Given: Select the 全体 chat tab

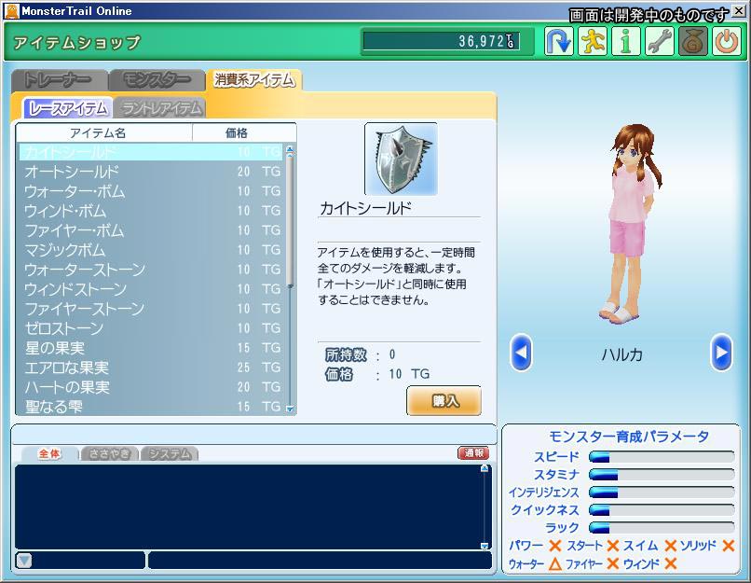Looking at the screenshot, I should (x=49, y=453).
